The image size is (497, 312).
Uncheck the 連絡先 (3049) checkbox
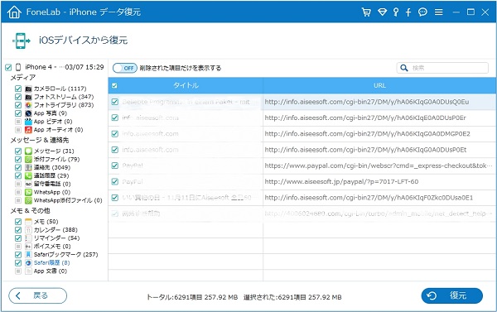[18, 167]
